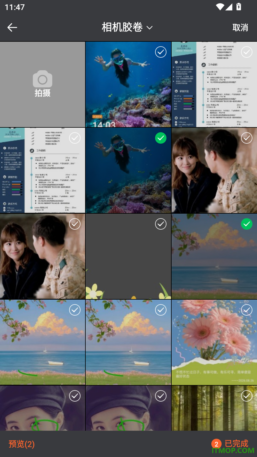Check the resume directly below the 拍摄 tile
The height and width of the screenshot is (457, 257).
(x=75, y=138)
